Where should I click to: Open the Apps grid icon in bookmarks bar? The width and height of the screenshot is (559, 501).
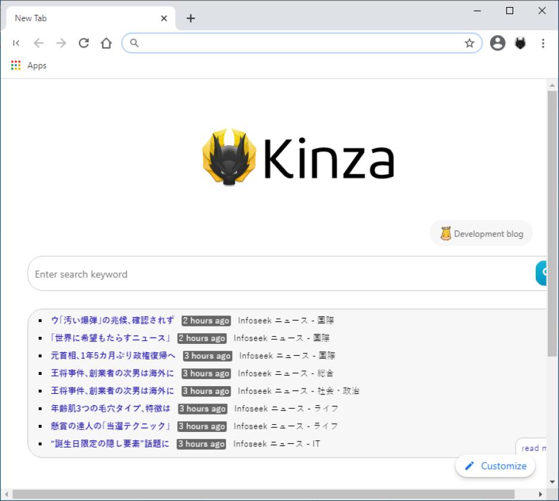15,65
